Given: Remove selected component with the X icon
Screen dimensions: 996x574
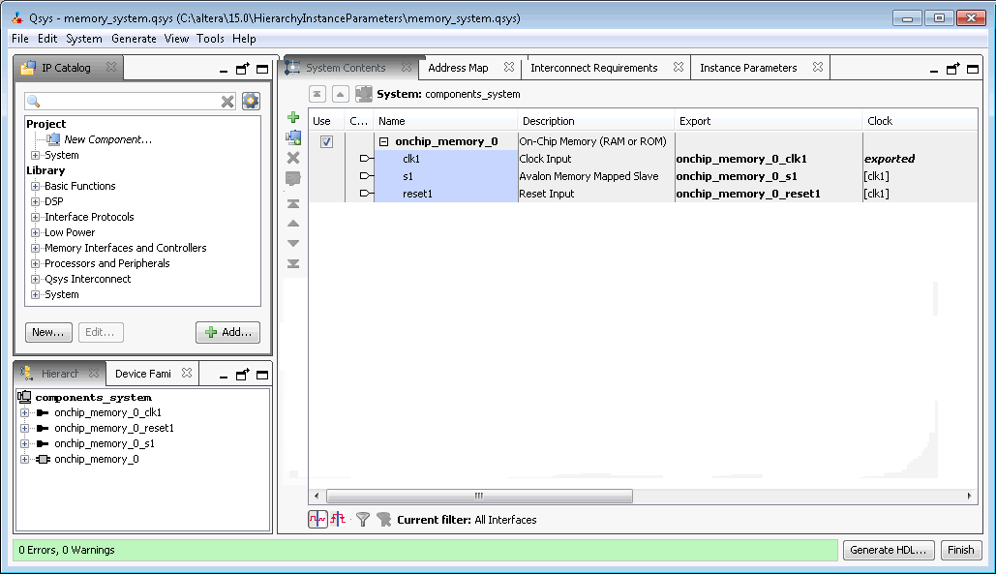Looking at the screenshot, I should pos(293,158).
